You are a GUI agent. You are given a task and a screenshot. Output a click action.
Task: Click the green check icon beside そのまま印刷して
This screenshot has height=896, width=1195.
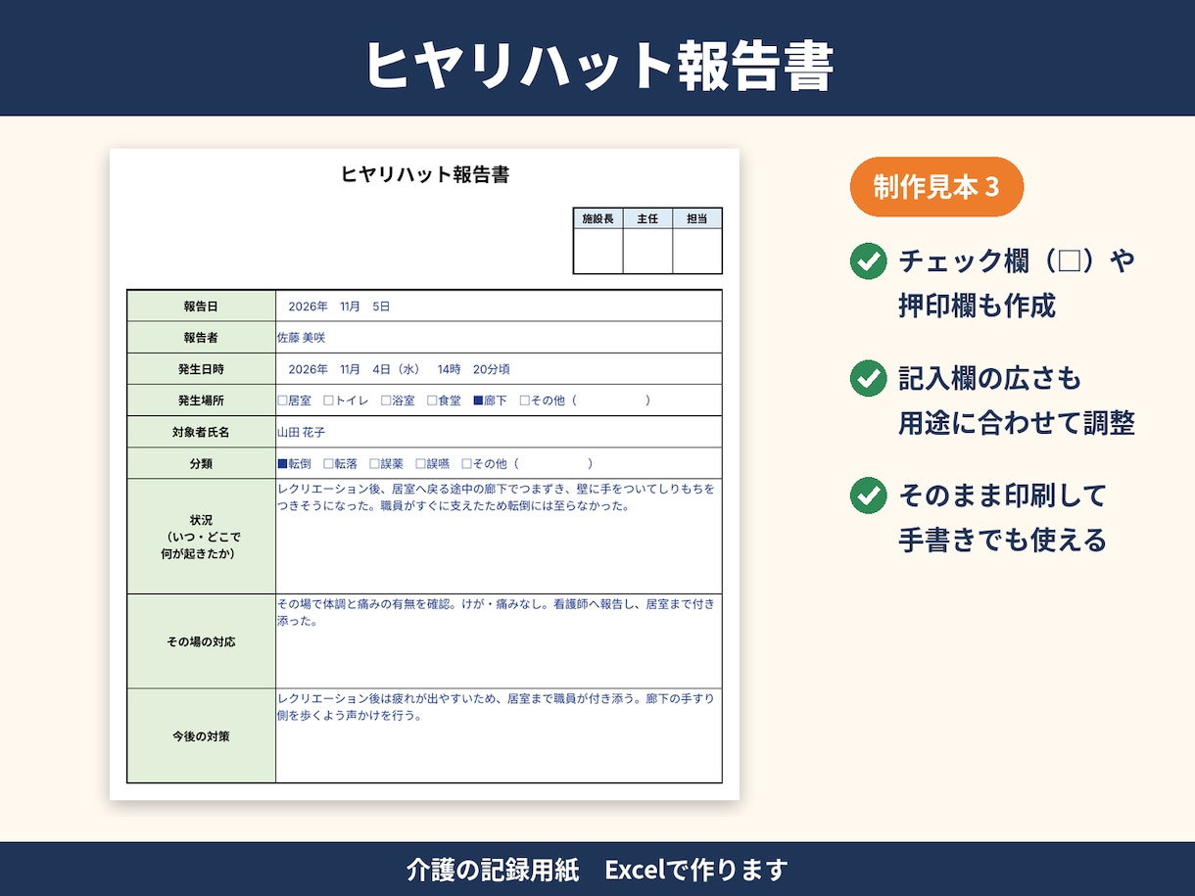coord(868,495)
